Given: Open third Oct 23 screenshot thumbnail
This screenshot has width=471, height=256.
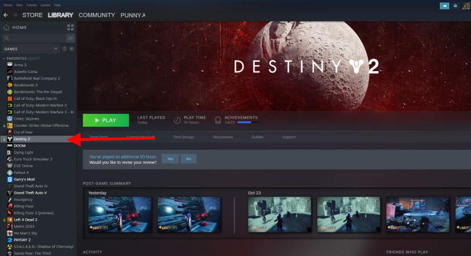Looking at the screenshot, I should tap(418, 215).
